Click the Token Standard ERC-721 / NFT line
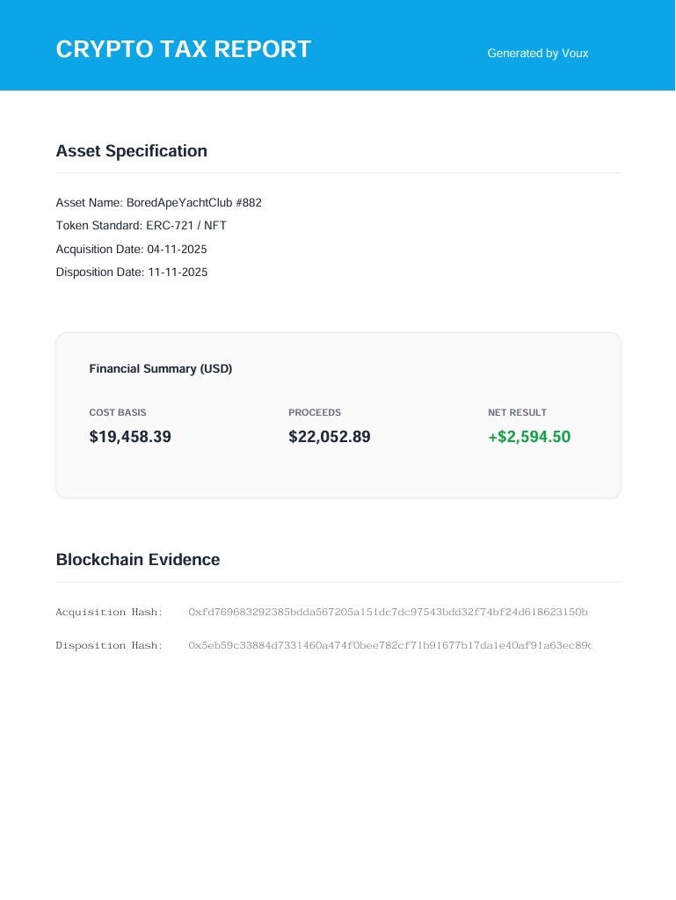Screen dimensions: 676x900 click(x=142, y=226)
